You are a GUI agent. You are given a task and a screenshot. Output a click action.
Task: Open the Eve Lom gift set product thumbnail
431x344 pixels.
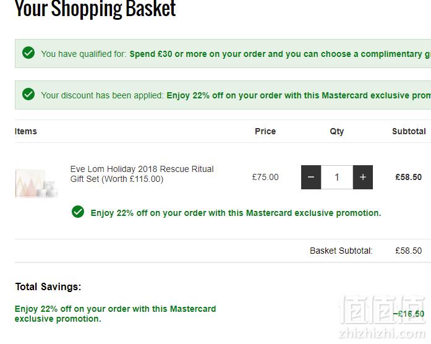[x=36, y=183]
